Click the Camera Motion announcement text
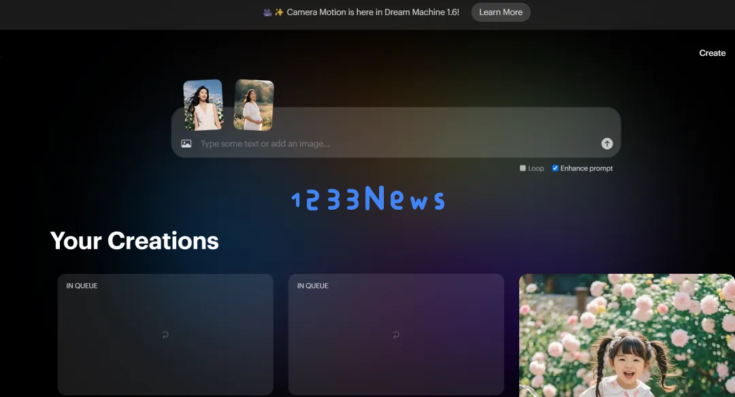This screenshot has width=735, height=397. (373, 12)
